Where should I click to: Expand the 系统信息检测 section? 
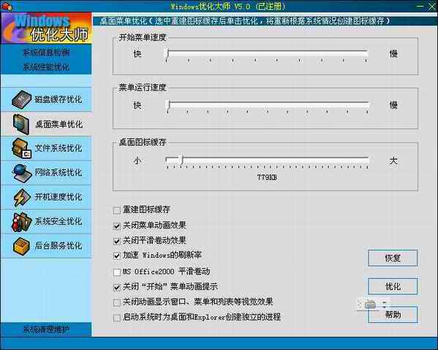(x=46, y=52)
